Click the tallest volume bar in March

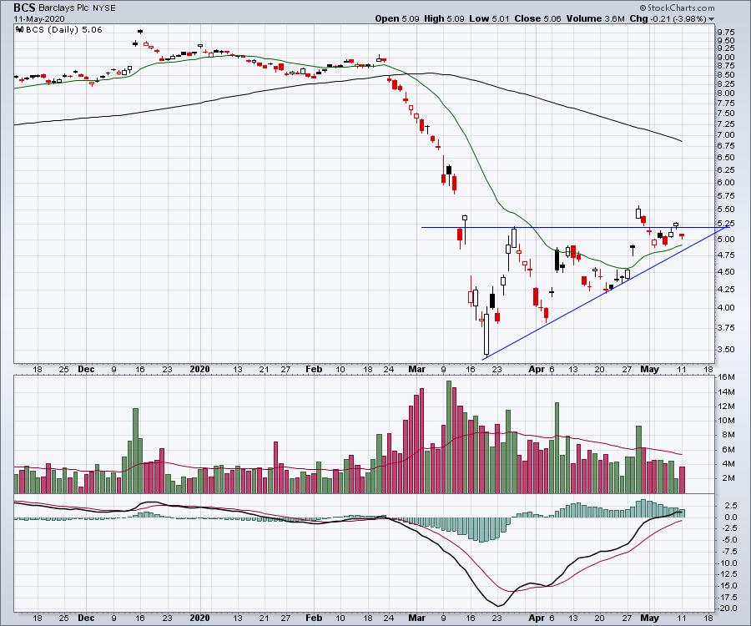[449, 437]
